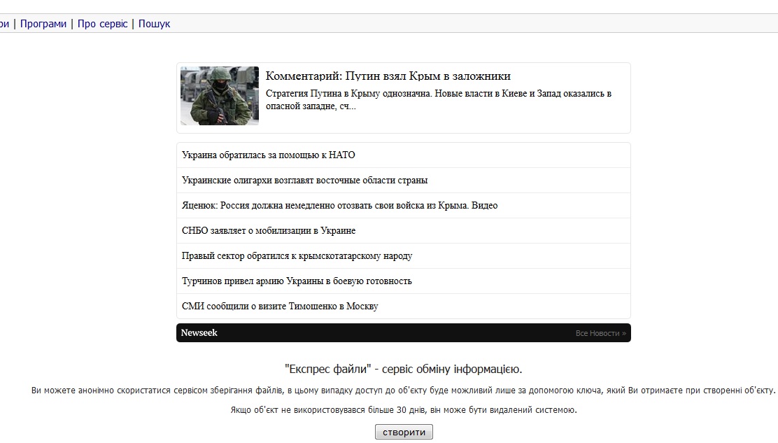Open the Пошук search link
Screen dimensions: 778x443
[154, 24]
